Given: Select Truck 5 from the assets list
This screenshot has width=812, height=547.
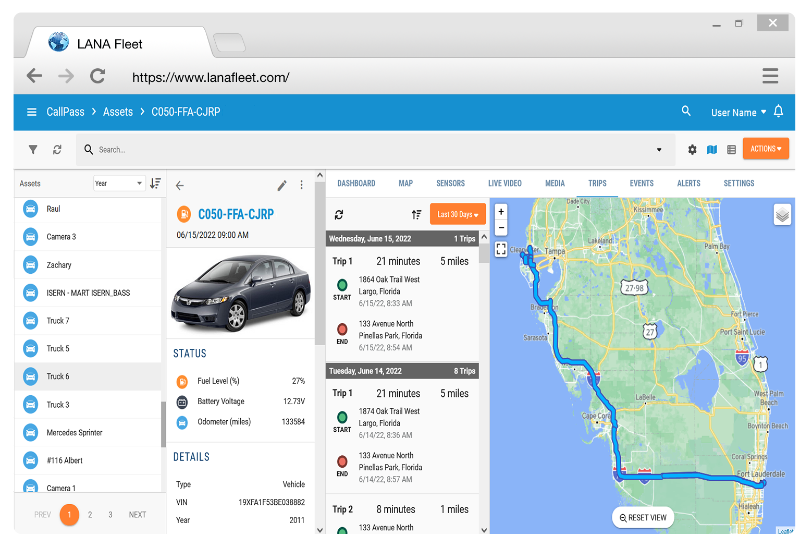Looking at the screenshot, I should (x=57, y=348).
